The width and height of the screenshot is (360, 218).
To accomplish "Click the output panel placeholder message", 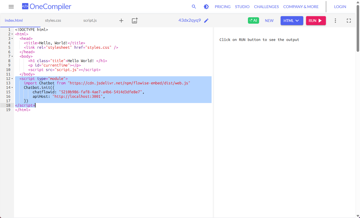I will 259,40.
